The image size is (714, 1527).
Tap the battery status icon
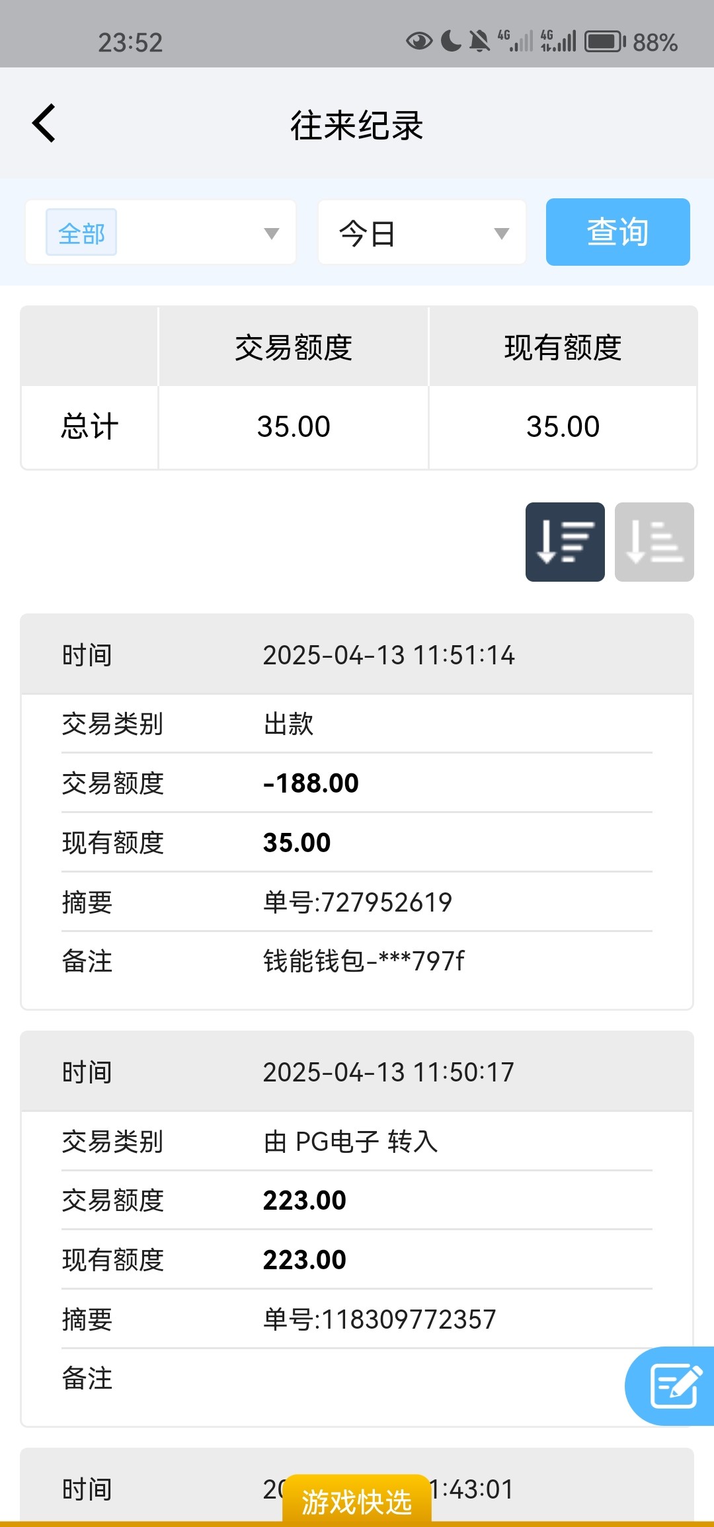(x=604, y=42)
